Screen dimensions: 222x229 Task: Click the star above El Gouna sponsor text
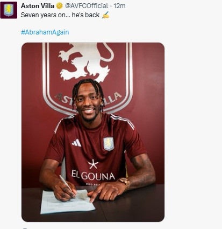click(93, 164)
